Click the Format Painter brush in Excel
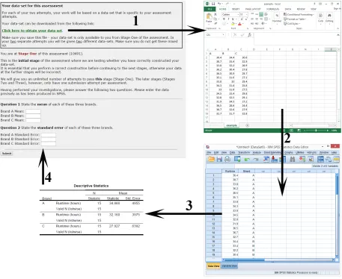342x279 pixels. tap(216, 24)
